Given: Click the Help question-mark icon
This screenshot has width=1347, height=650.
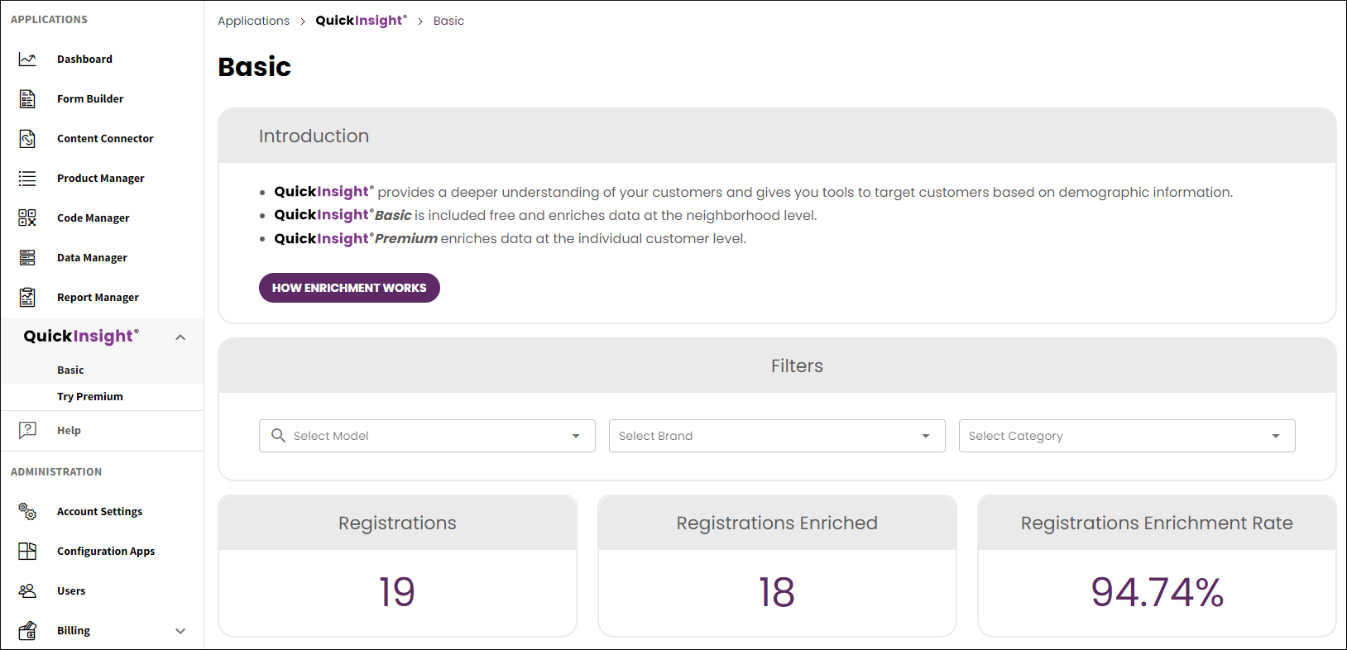Looking at the screenshot, I should [27, 430].
